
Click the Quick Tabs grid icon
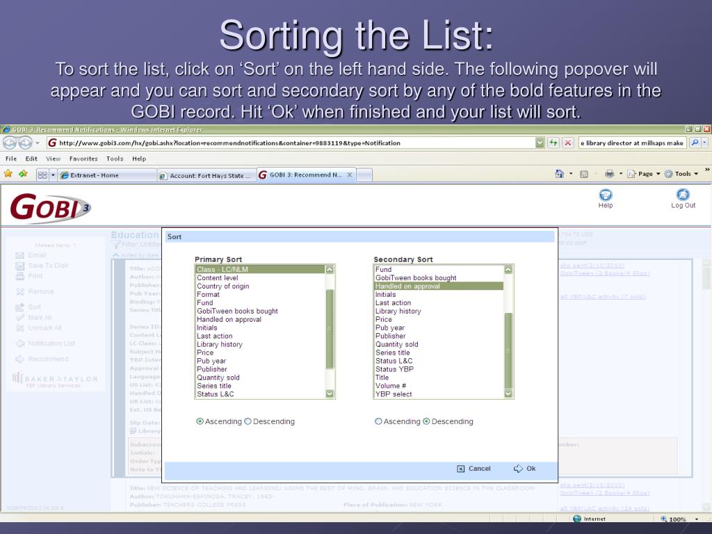(42, 175)
